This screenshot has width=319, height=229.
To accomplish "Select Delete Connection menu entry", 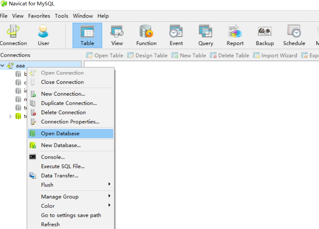I will tap(71, 112).
